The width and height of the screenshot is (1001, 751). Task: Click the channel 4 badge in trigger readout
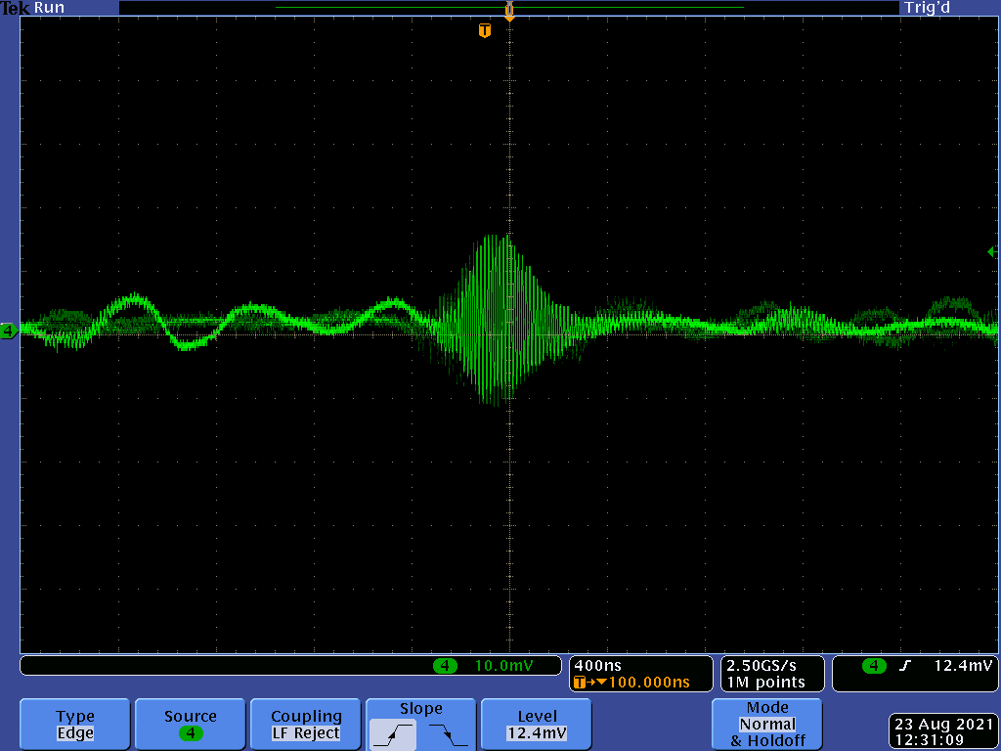pos(873,666)
